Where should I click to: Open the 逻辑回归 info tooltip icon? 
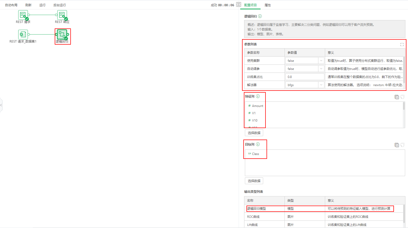pyautogui.click(x=261, y=16)
